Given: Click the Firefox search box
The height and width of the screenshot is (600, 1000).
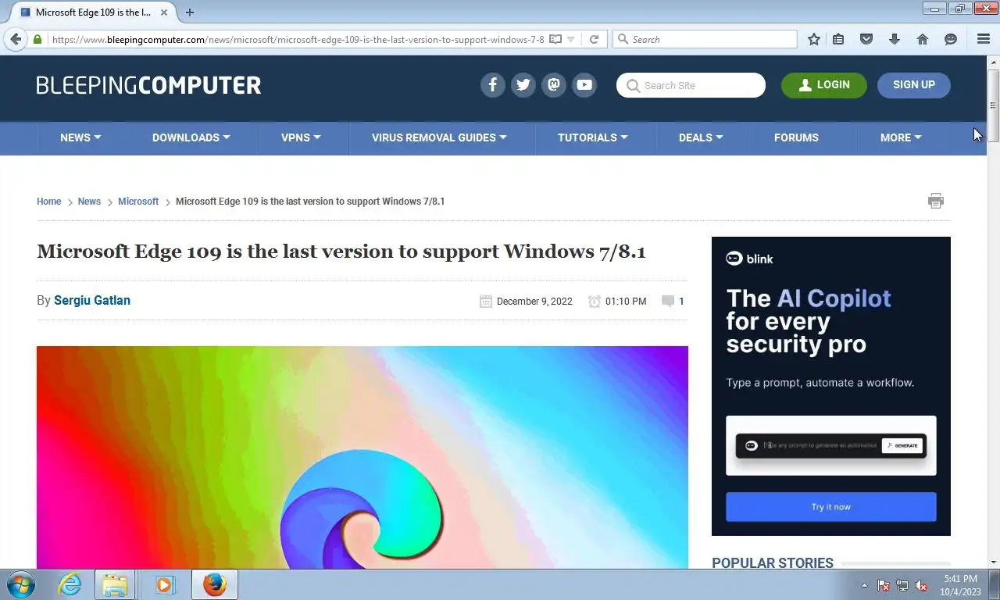Looking at the screenshot, I should [705, 39].
